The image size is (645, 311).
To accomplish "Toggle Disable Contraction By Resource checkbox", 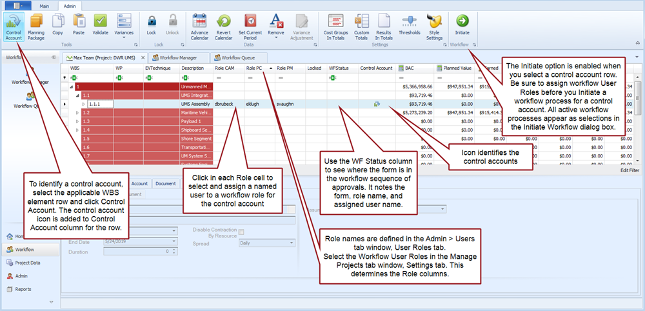I will tap(241, 232).
